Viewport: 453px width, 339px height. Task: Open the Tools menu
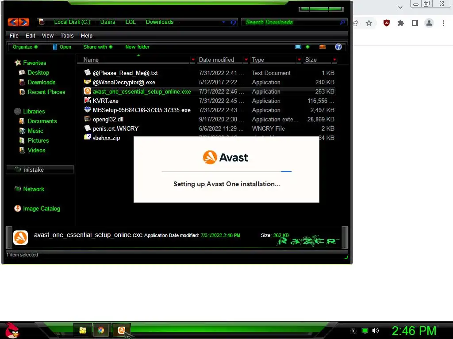tap(67, 36)
